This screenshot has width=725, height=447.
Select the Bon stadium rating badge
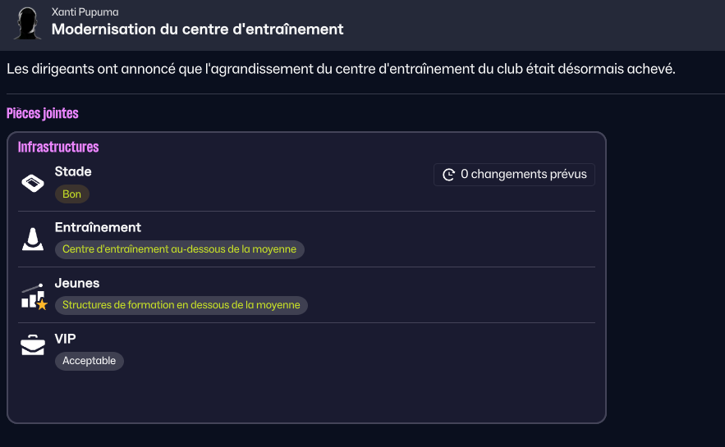[71, 194]
